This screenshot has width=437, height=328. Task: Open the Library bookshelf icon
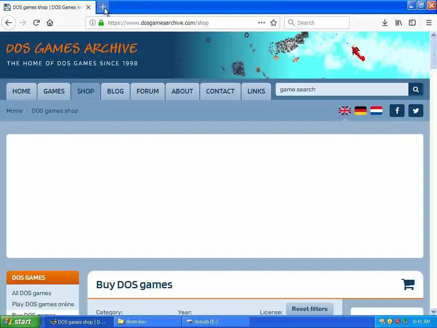point(399,23)
